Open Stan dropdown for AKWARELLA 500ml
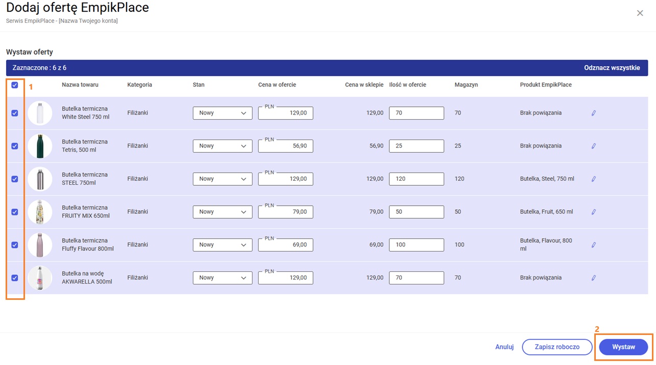The image size is (656, 365). click(x=222, y=278)
